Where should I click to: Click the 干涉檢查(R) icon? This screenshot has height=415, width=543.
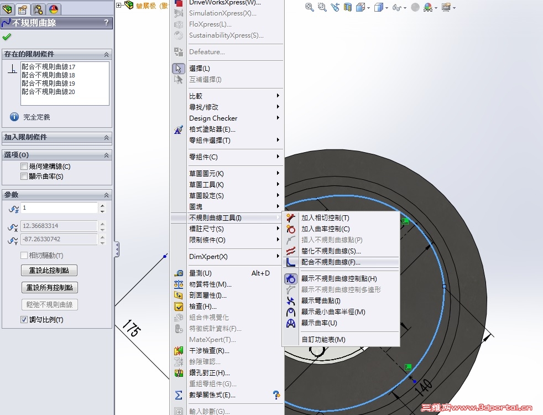tap(179, 351)
